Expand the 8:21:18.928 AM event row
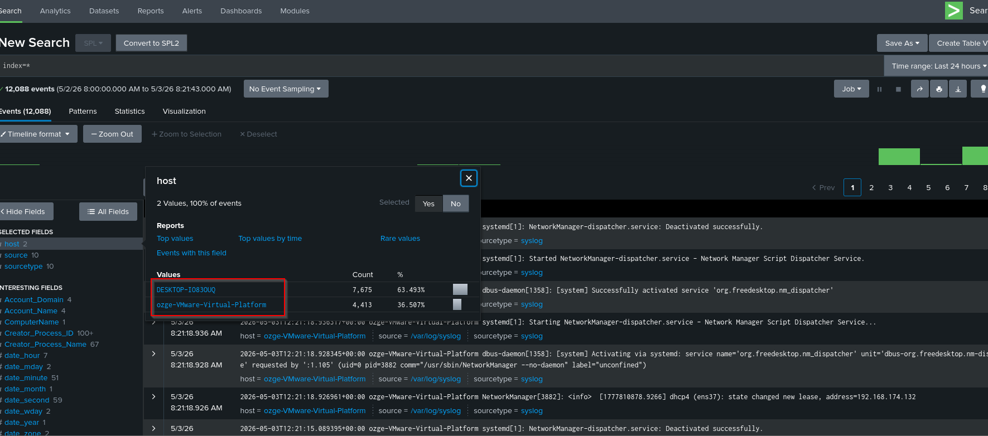The image size is (988, 436). (x=153, y=353)
